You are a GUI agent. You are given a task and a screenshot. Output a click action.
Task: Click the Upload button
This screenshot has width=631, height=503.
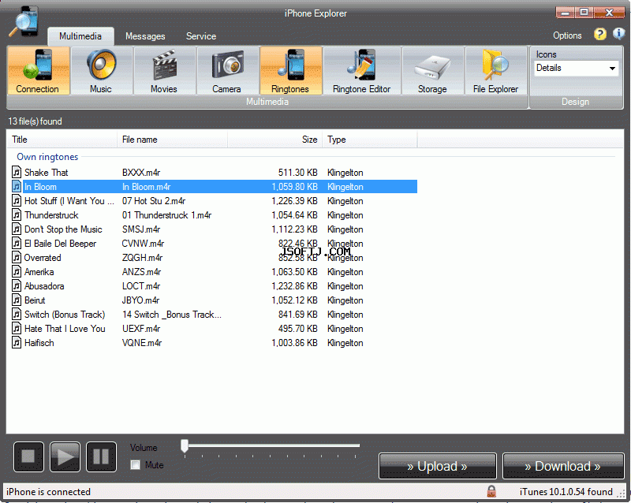click(438, 466)
